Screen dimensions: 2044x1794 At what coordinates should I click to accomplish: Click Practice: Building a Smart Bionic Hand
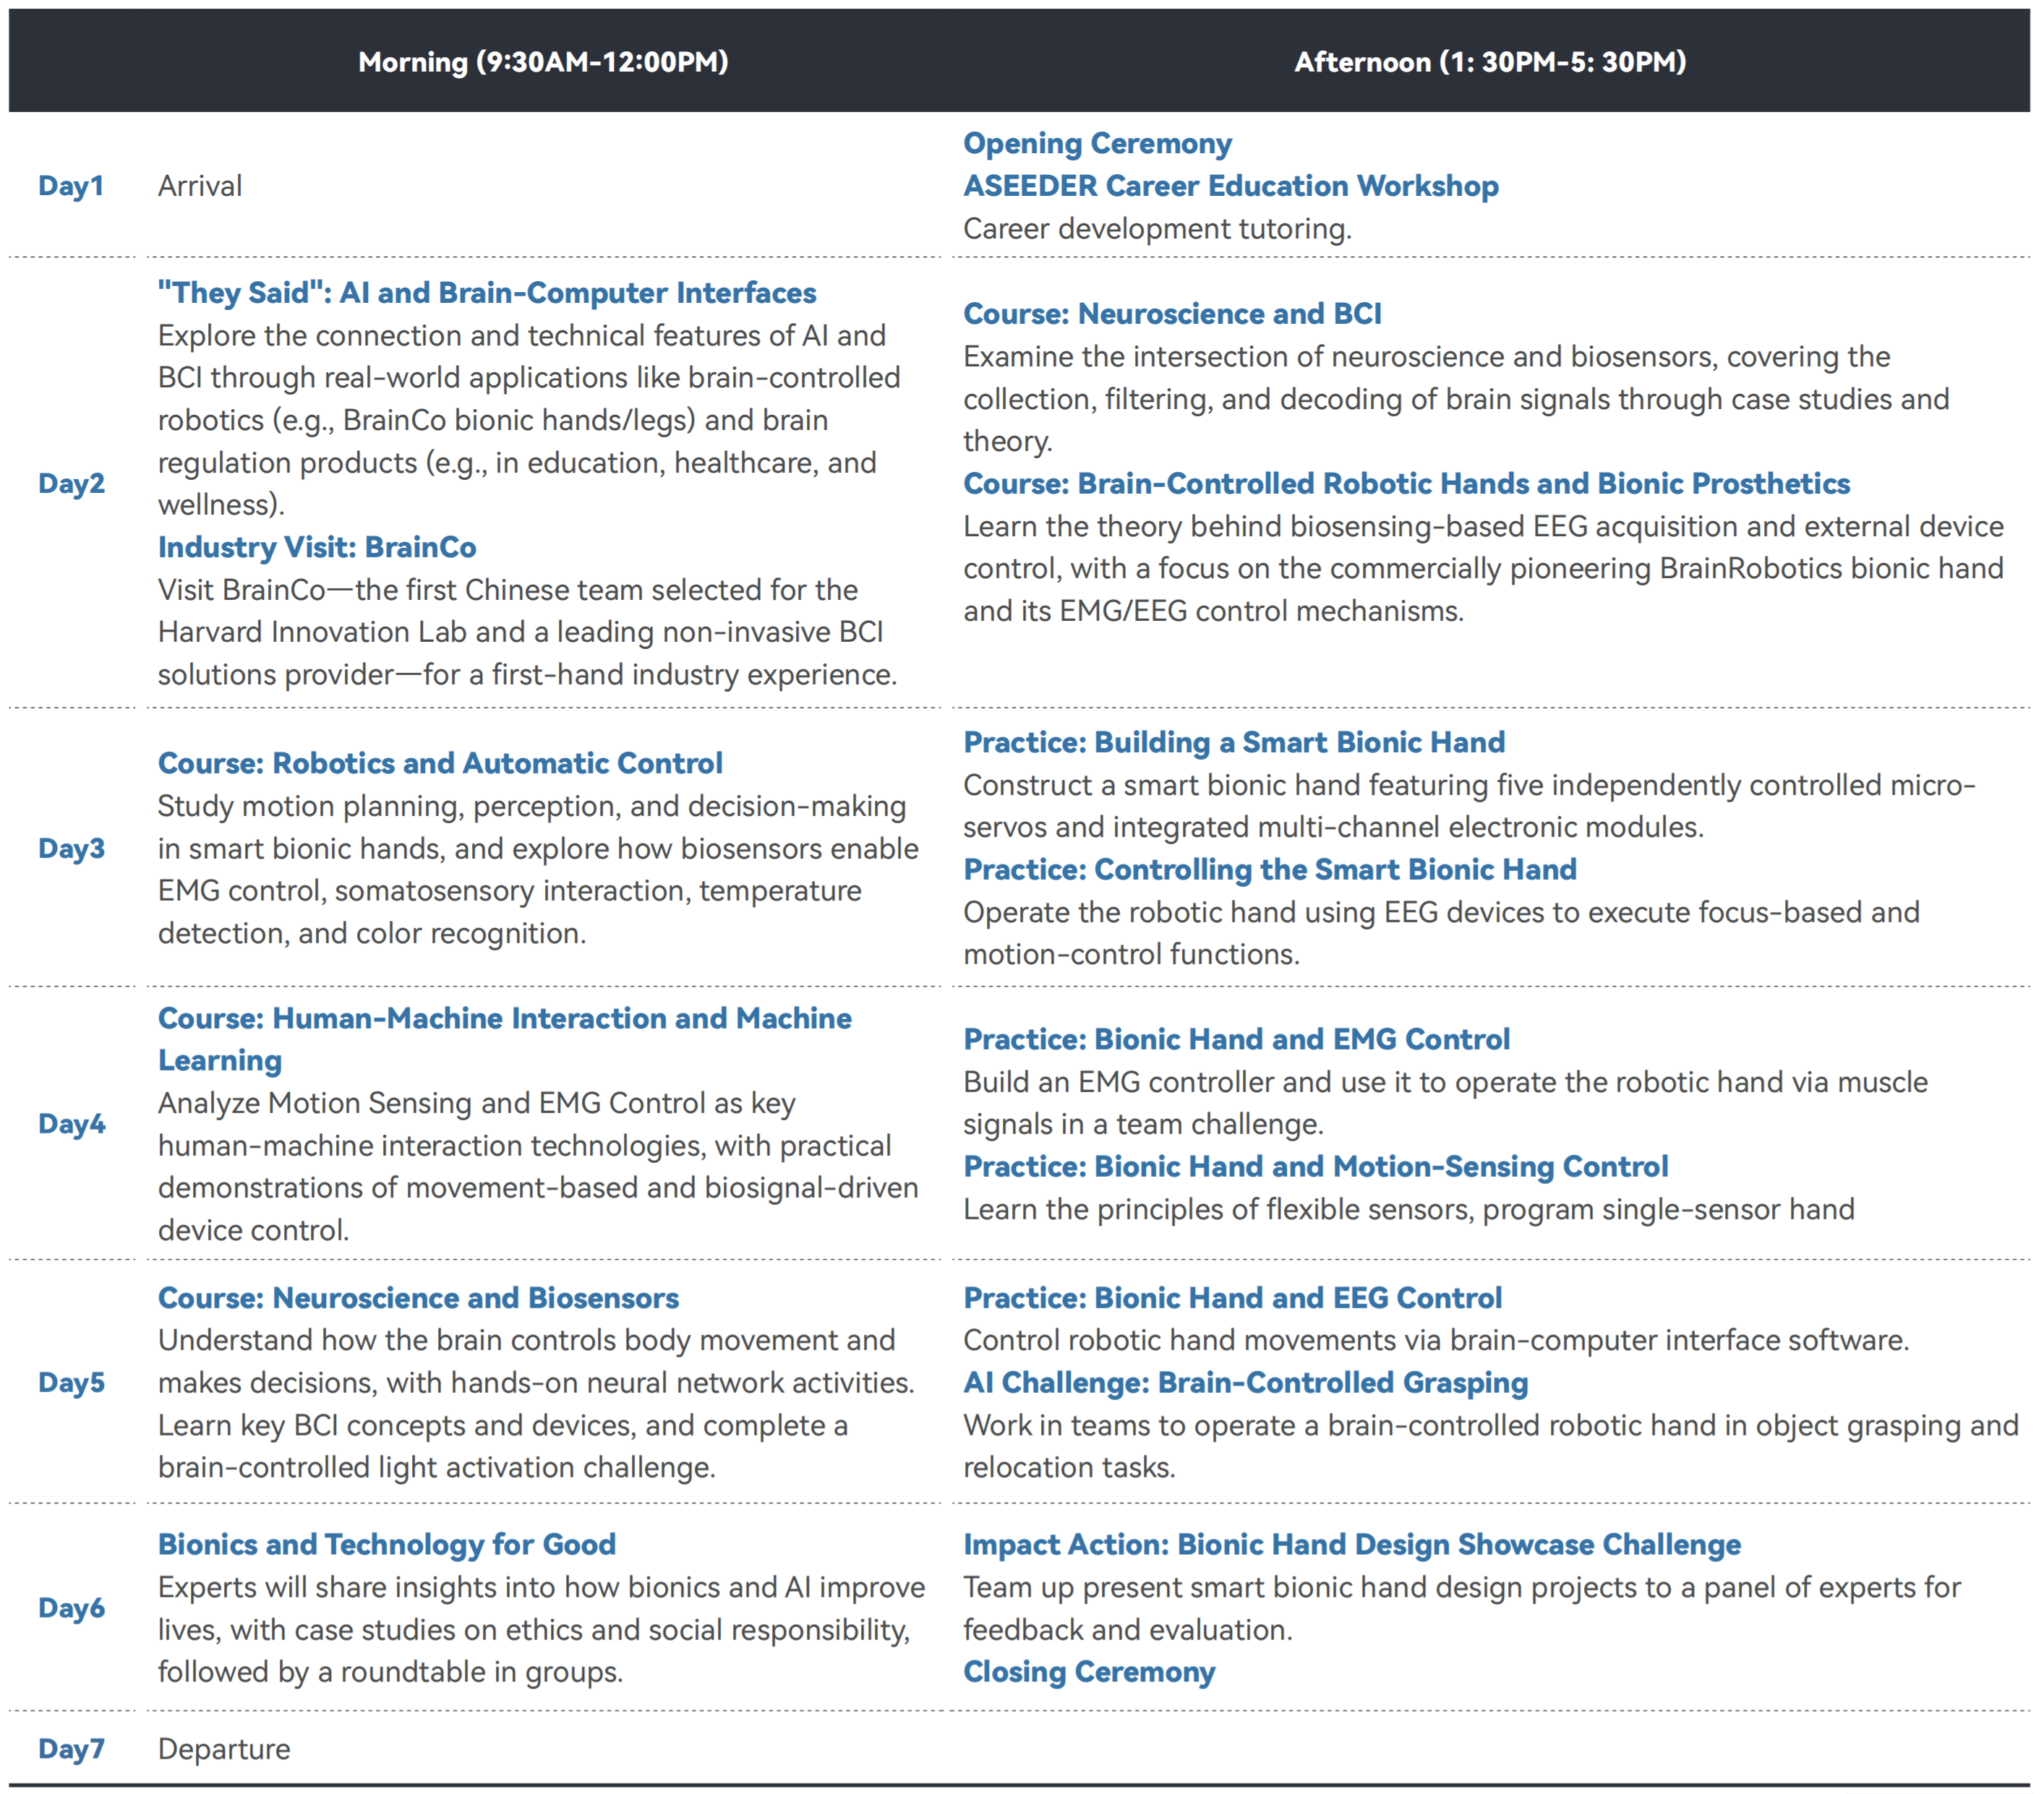click(1233, 742)
